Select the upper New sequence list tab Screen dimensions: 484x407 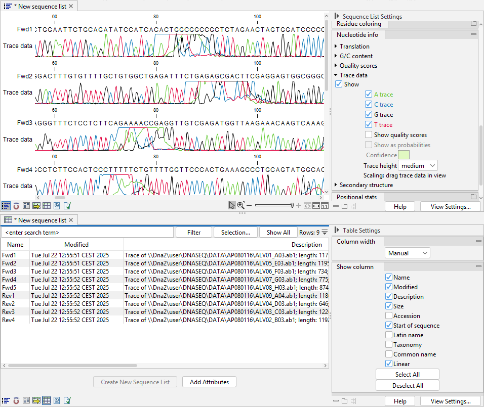point(39,7)
